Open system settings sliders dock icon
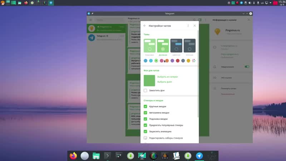The image size is (286, 161). tap(119, 156)
